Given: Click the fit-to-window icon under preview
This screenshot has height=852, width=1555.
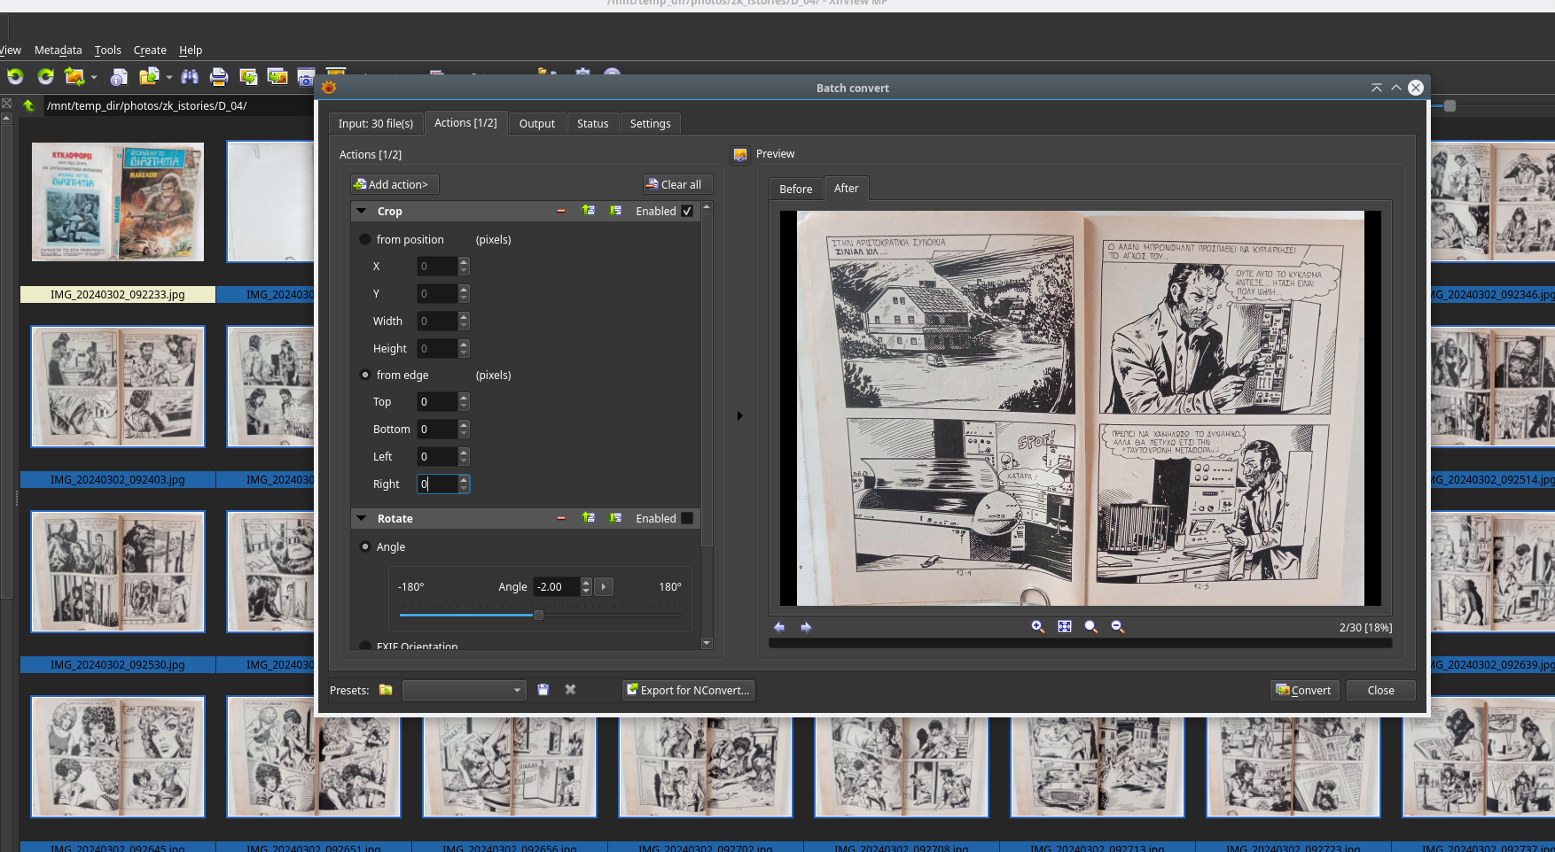Looking at the screenshot, I should tap(1065, 627).
